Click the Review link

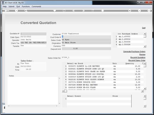coord(142,54)
